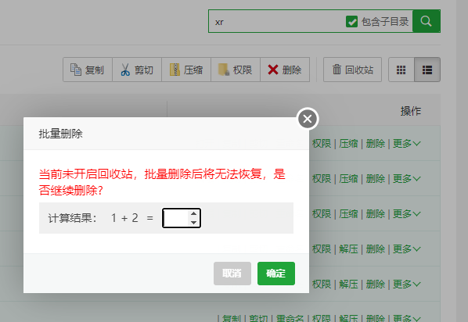Decrease the calculation result with the down arrow
The height and width of the screenshot is (322, 468).
pyautogui.click(x=194, y=223)
